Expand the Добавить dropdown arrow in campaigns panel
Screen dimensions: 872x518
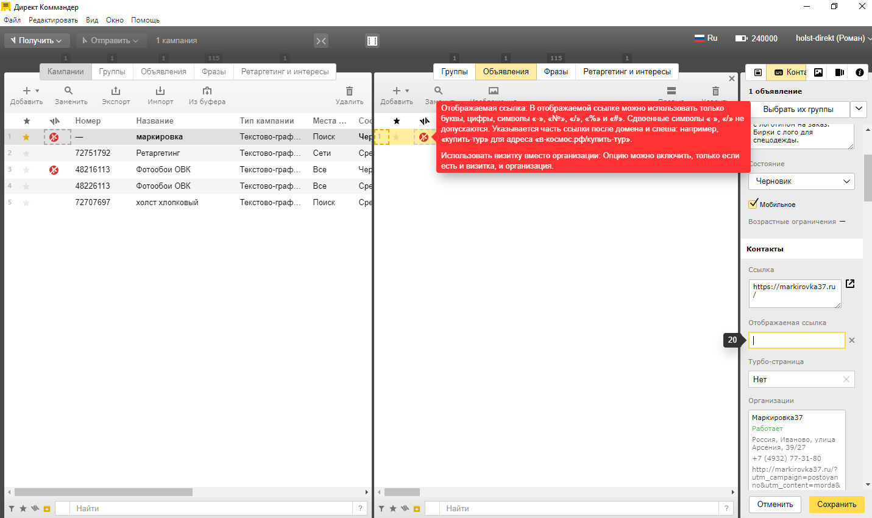(38, 91)
